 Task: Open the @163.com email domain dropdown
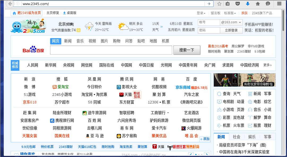[x=231, y=22]
